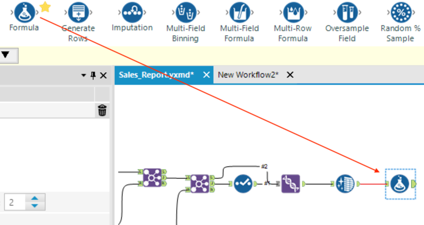Increase the numeric value with up arrow
The image size is (424, 225).
click(x=34, y=198)
